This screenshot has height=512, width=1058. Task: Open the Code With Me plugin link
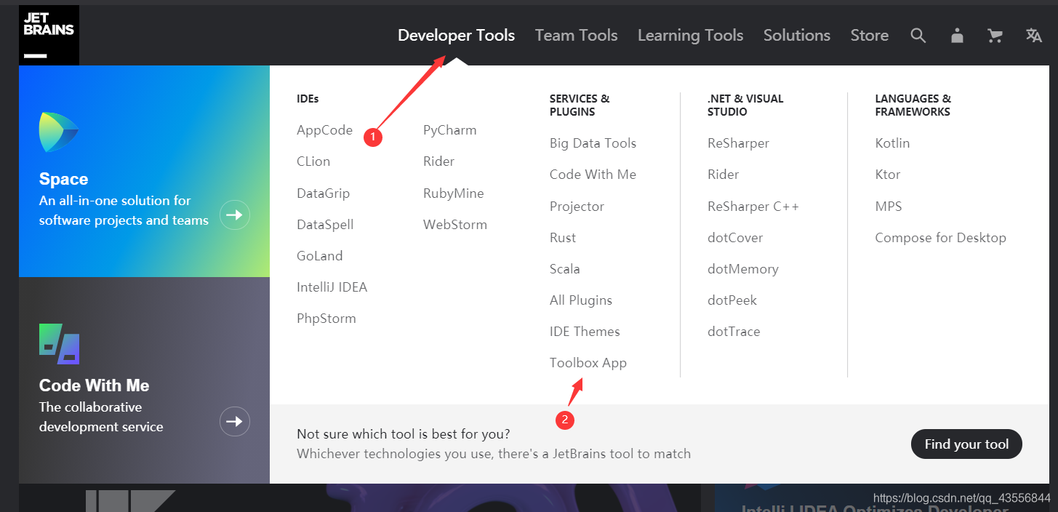(x=593, y=175)
